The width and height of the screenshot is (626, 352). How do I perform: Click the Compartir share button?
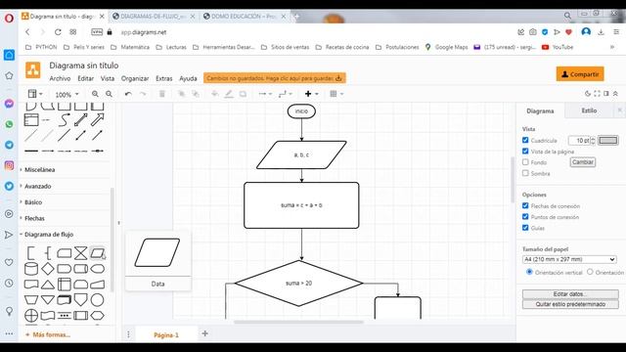click(580, 74)
